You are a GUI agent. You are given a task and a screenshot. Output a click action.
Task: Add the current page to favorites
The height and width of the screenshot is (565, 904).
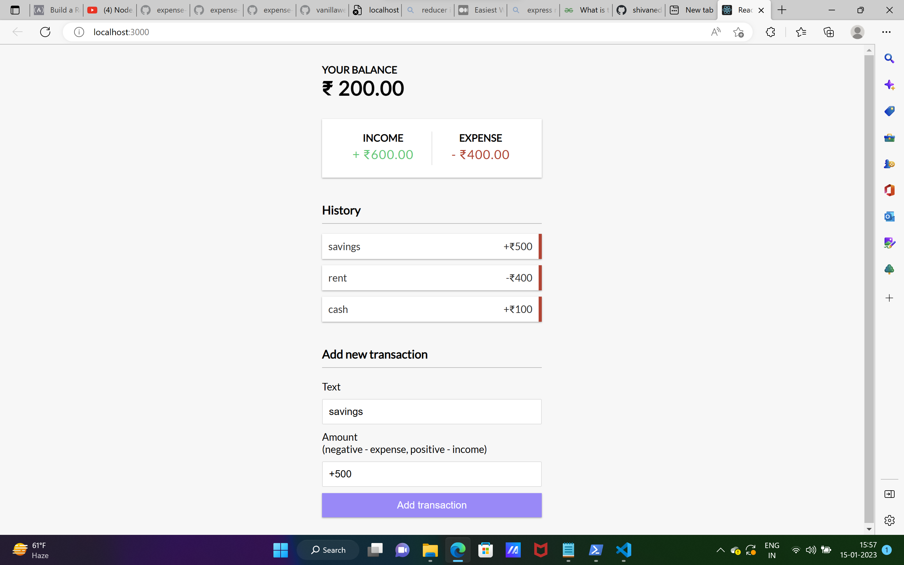pyautogui.click(x=739, y=32)
